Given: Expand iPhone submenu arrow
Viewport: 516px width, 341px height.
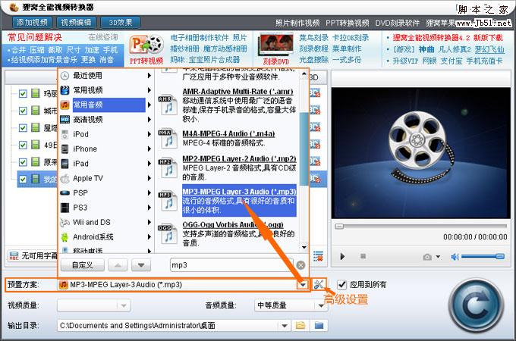Looking at the screenshot, I should (x=149, y=149).
